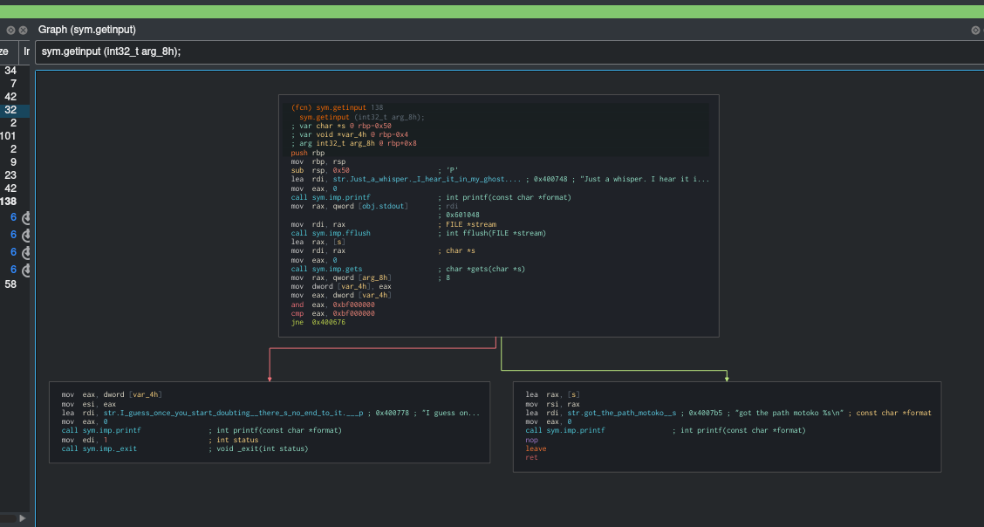Close the left functions panel
This screenshot has height=527, width=984.
(24, 31)
